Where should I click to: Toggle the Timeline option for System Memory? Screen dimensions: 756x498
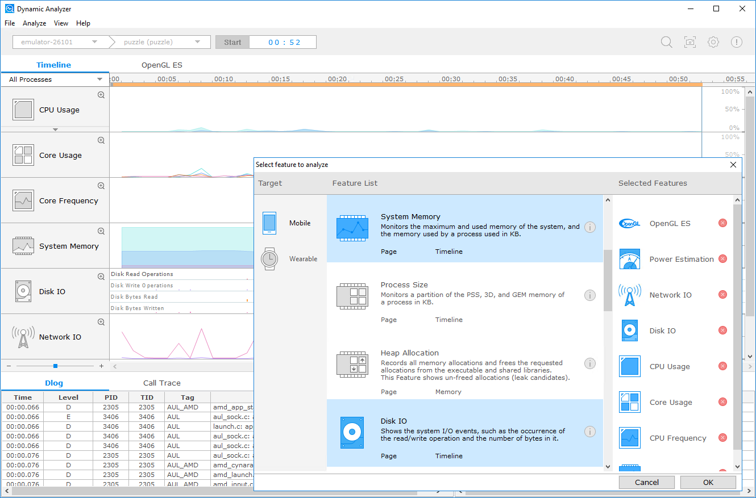(x=449, y=251)
